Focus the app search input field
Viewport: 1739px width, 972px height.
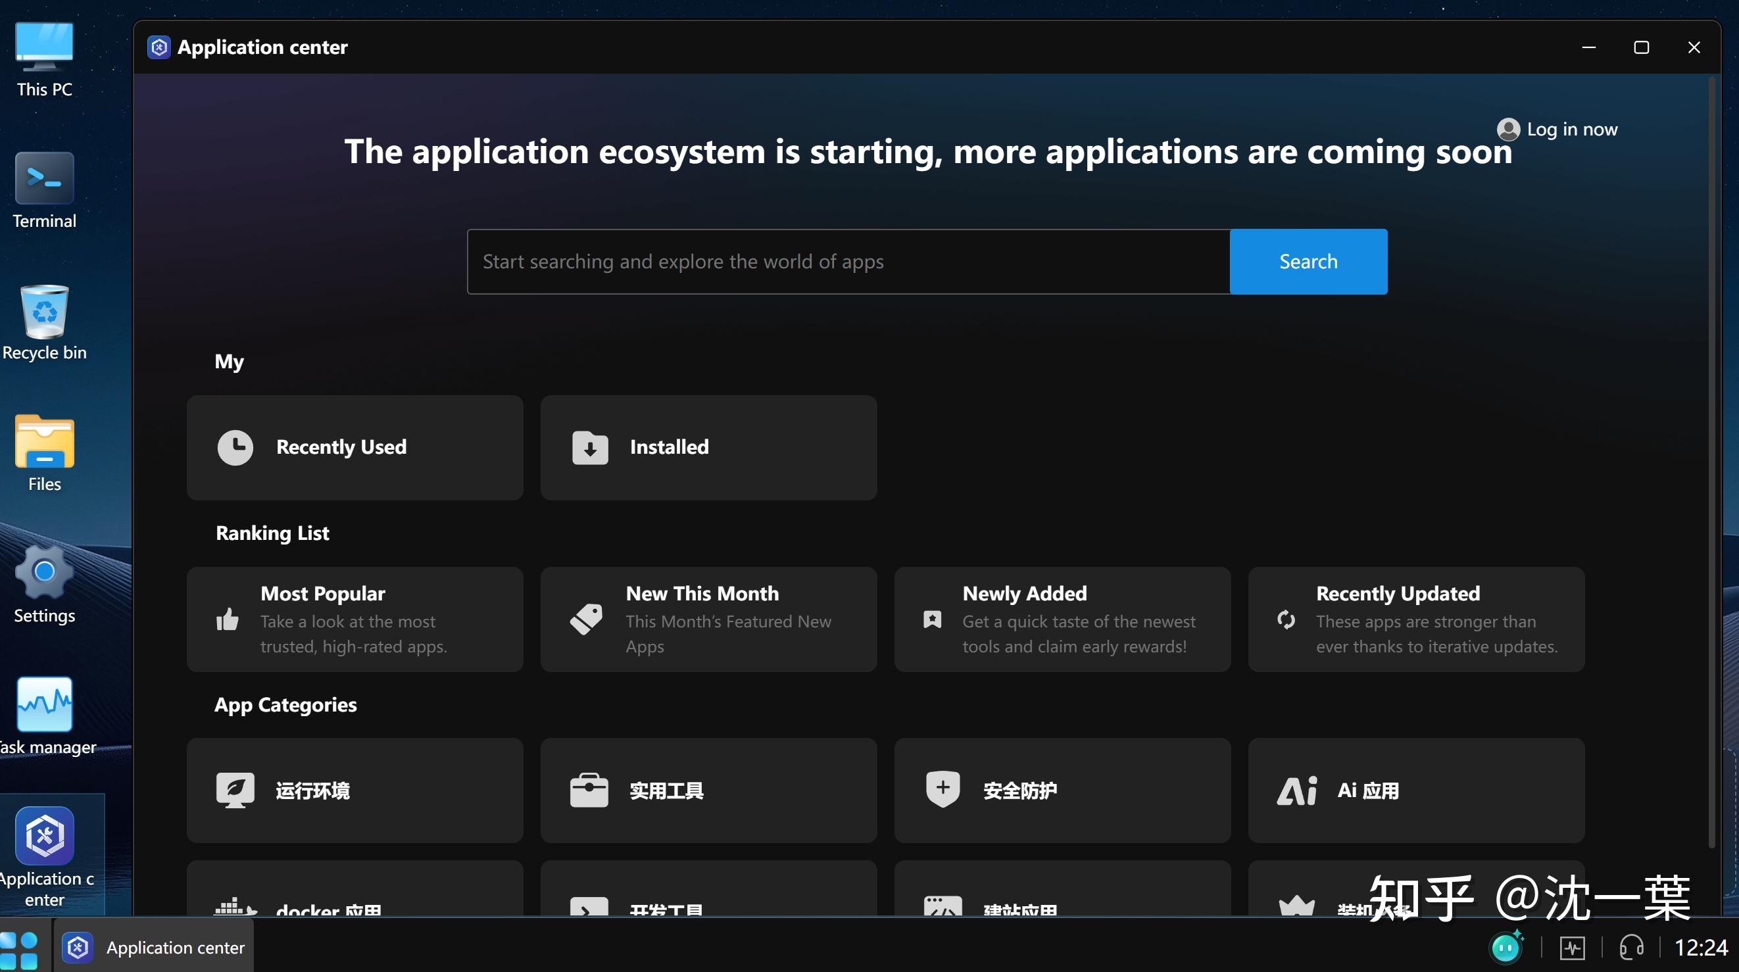pos(847,262)
